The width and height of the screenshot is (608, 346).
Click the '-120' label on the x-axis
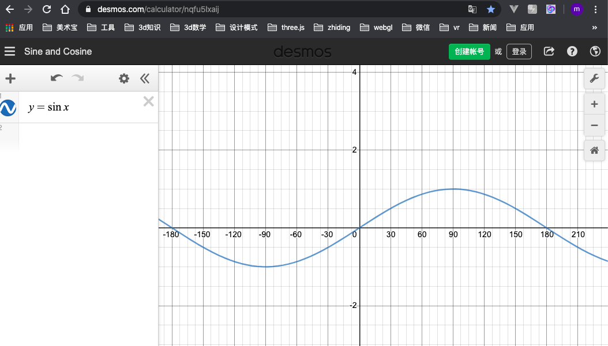(234, 234)
